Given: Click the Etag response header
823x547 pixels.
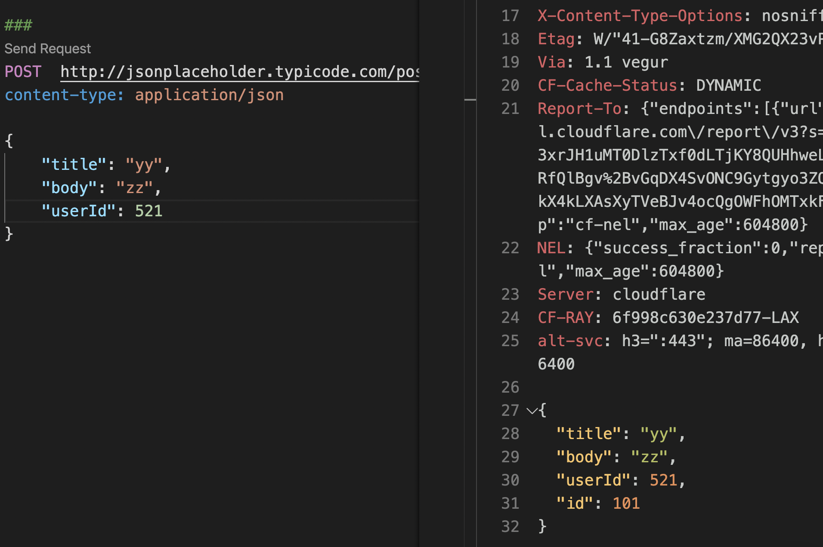Looking at the screenshot, I should pyautogui.click(x=556, y=39).
